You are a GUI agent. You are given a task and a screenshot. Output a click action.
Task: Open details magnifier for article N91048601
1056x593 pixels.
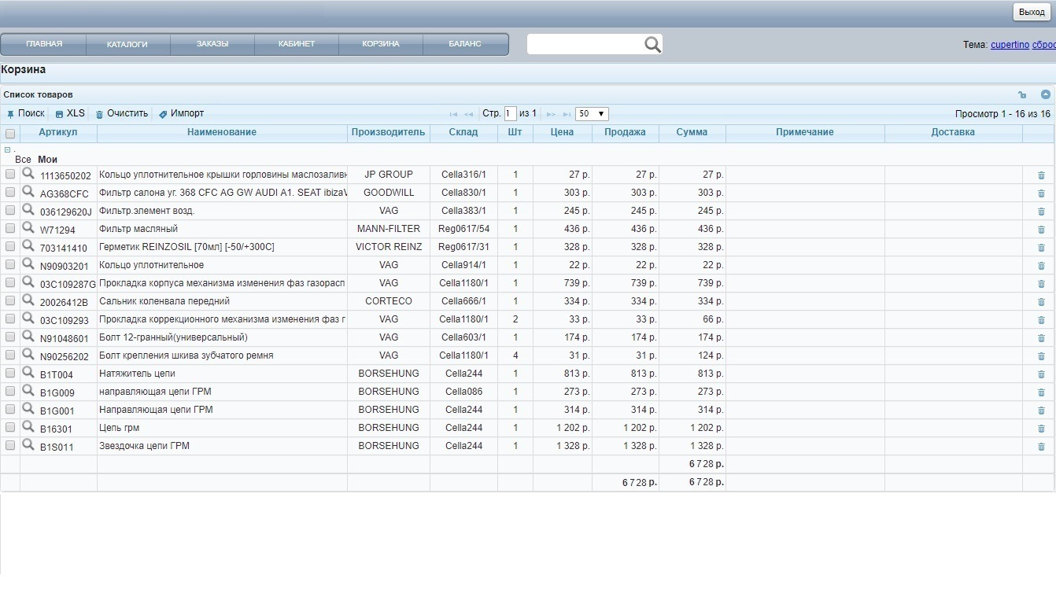[28, 336]
